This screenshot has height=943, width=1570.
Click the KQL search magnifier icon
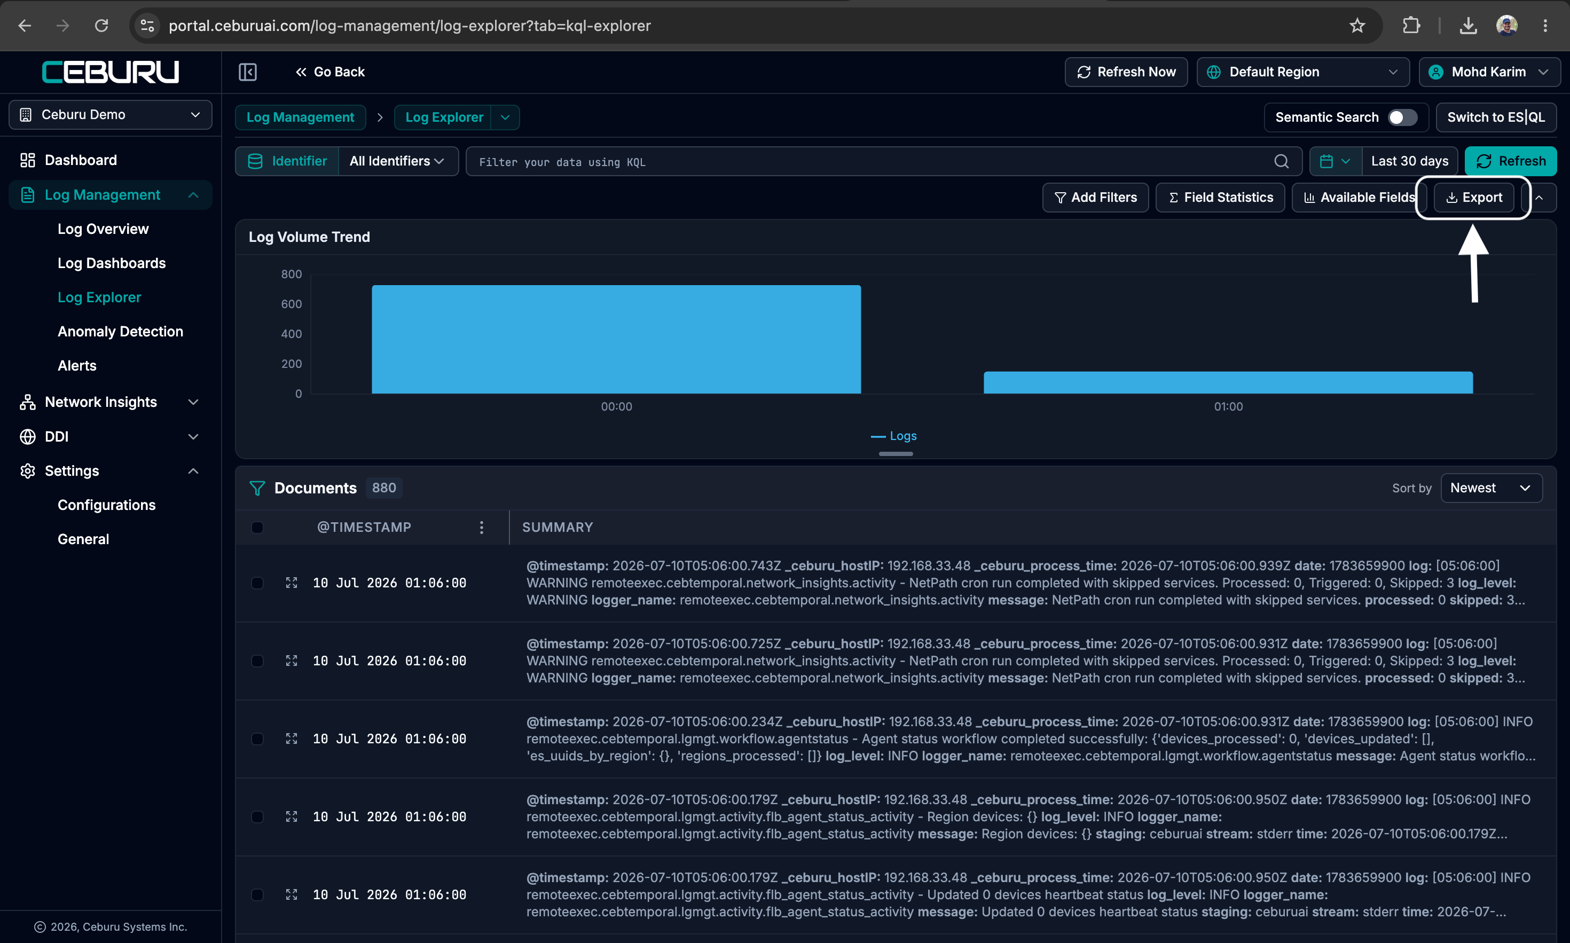[x=1281, y=161]
